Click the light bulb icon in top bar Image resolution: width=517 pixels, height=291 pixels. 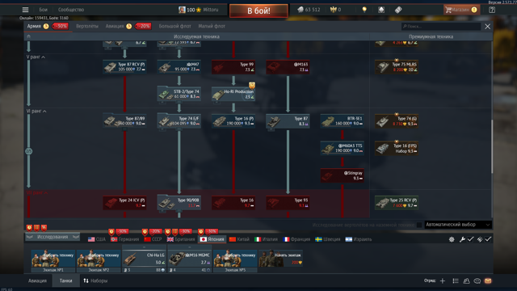(364, 10)
